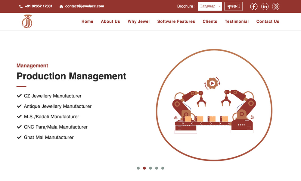Open the Home menu item
301x181 pixels.
pos(87,21)
